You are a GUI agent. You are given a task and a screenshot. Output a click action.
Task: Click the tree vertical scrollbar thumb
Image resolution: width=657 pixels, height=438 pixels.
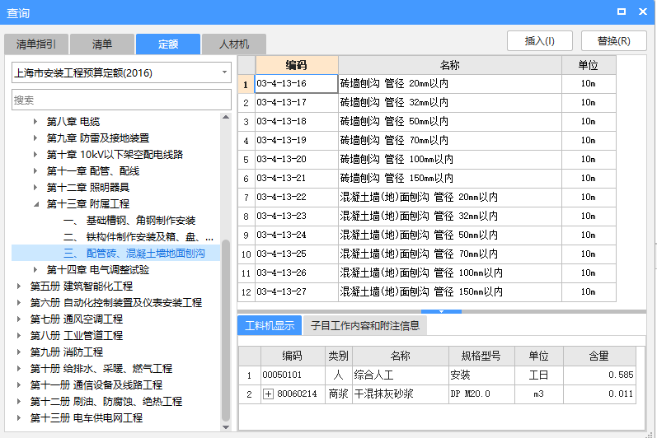point(226,330)
